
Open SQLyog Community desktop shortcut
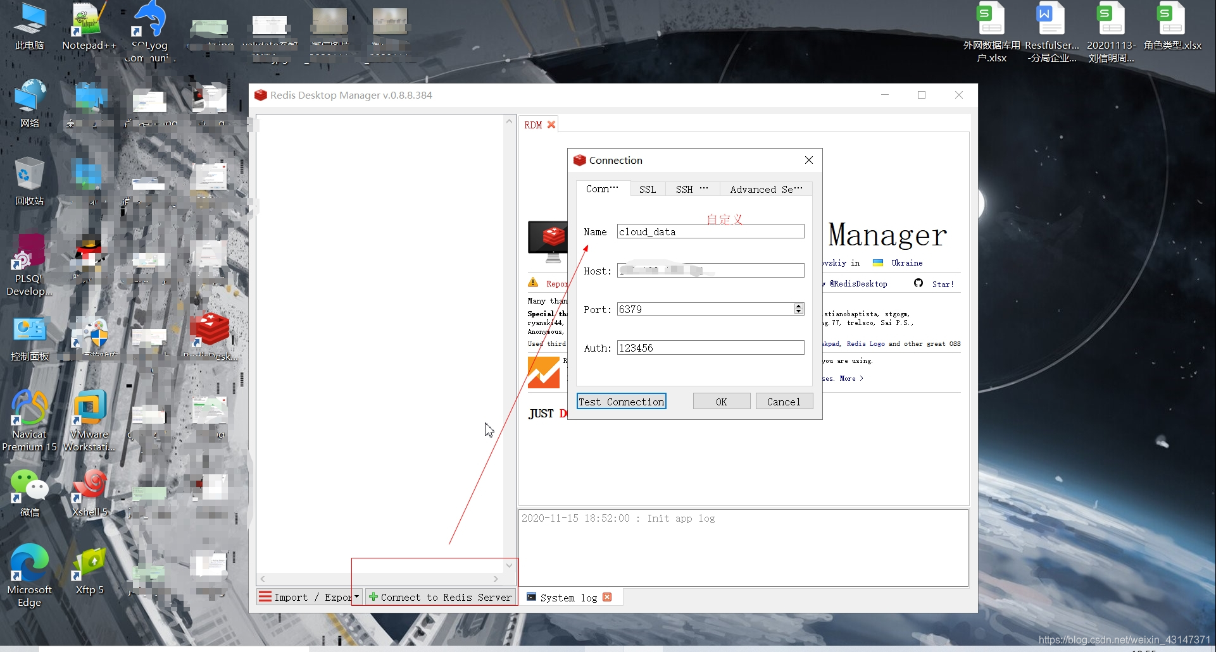(149, 32)
